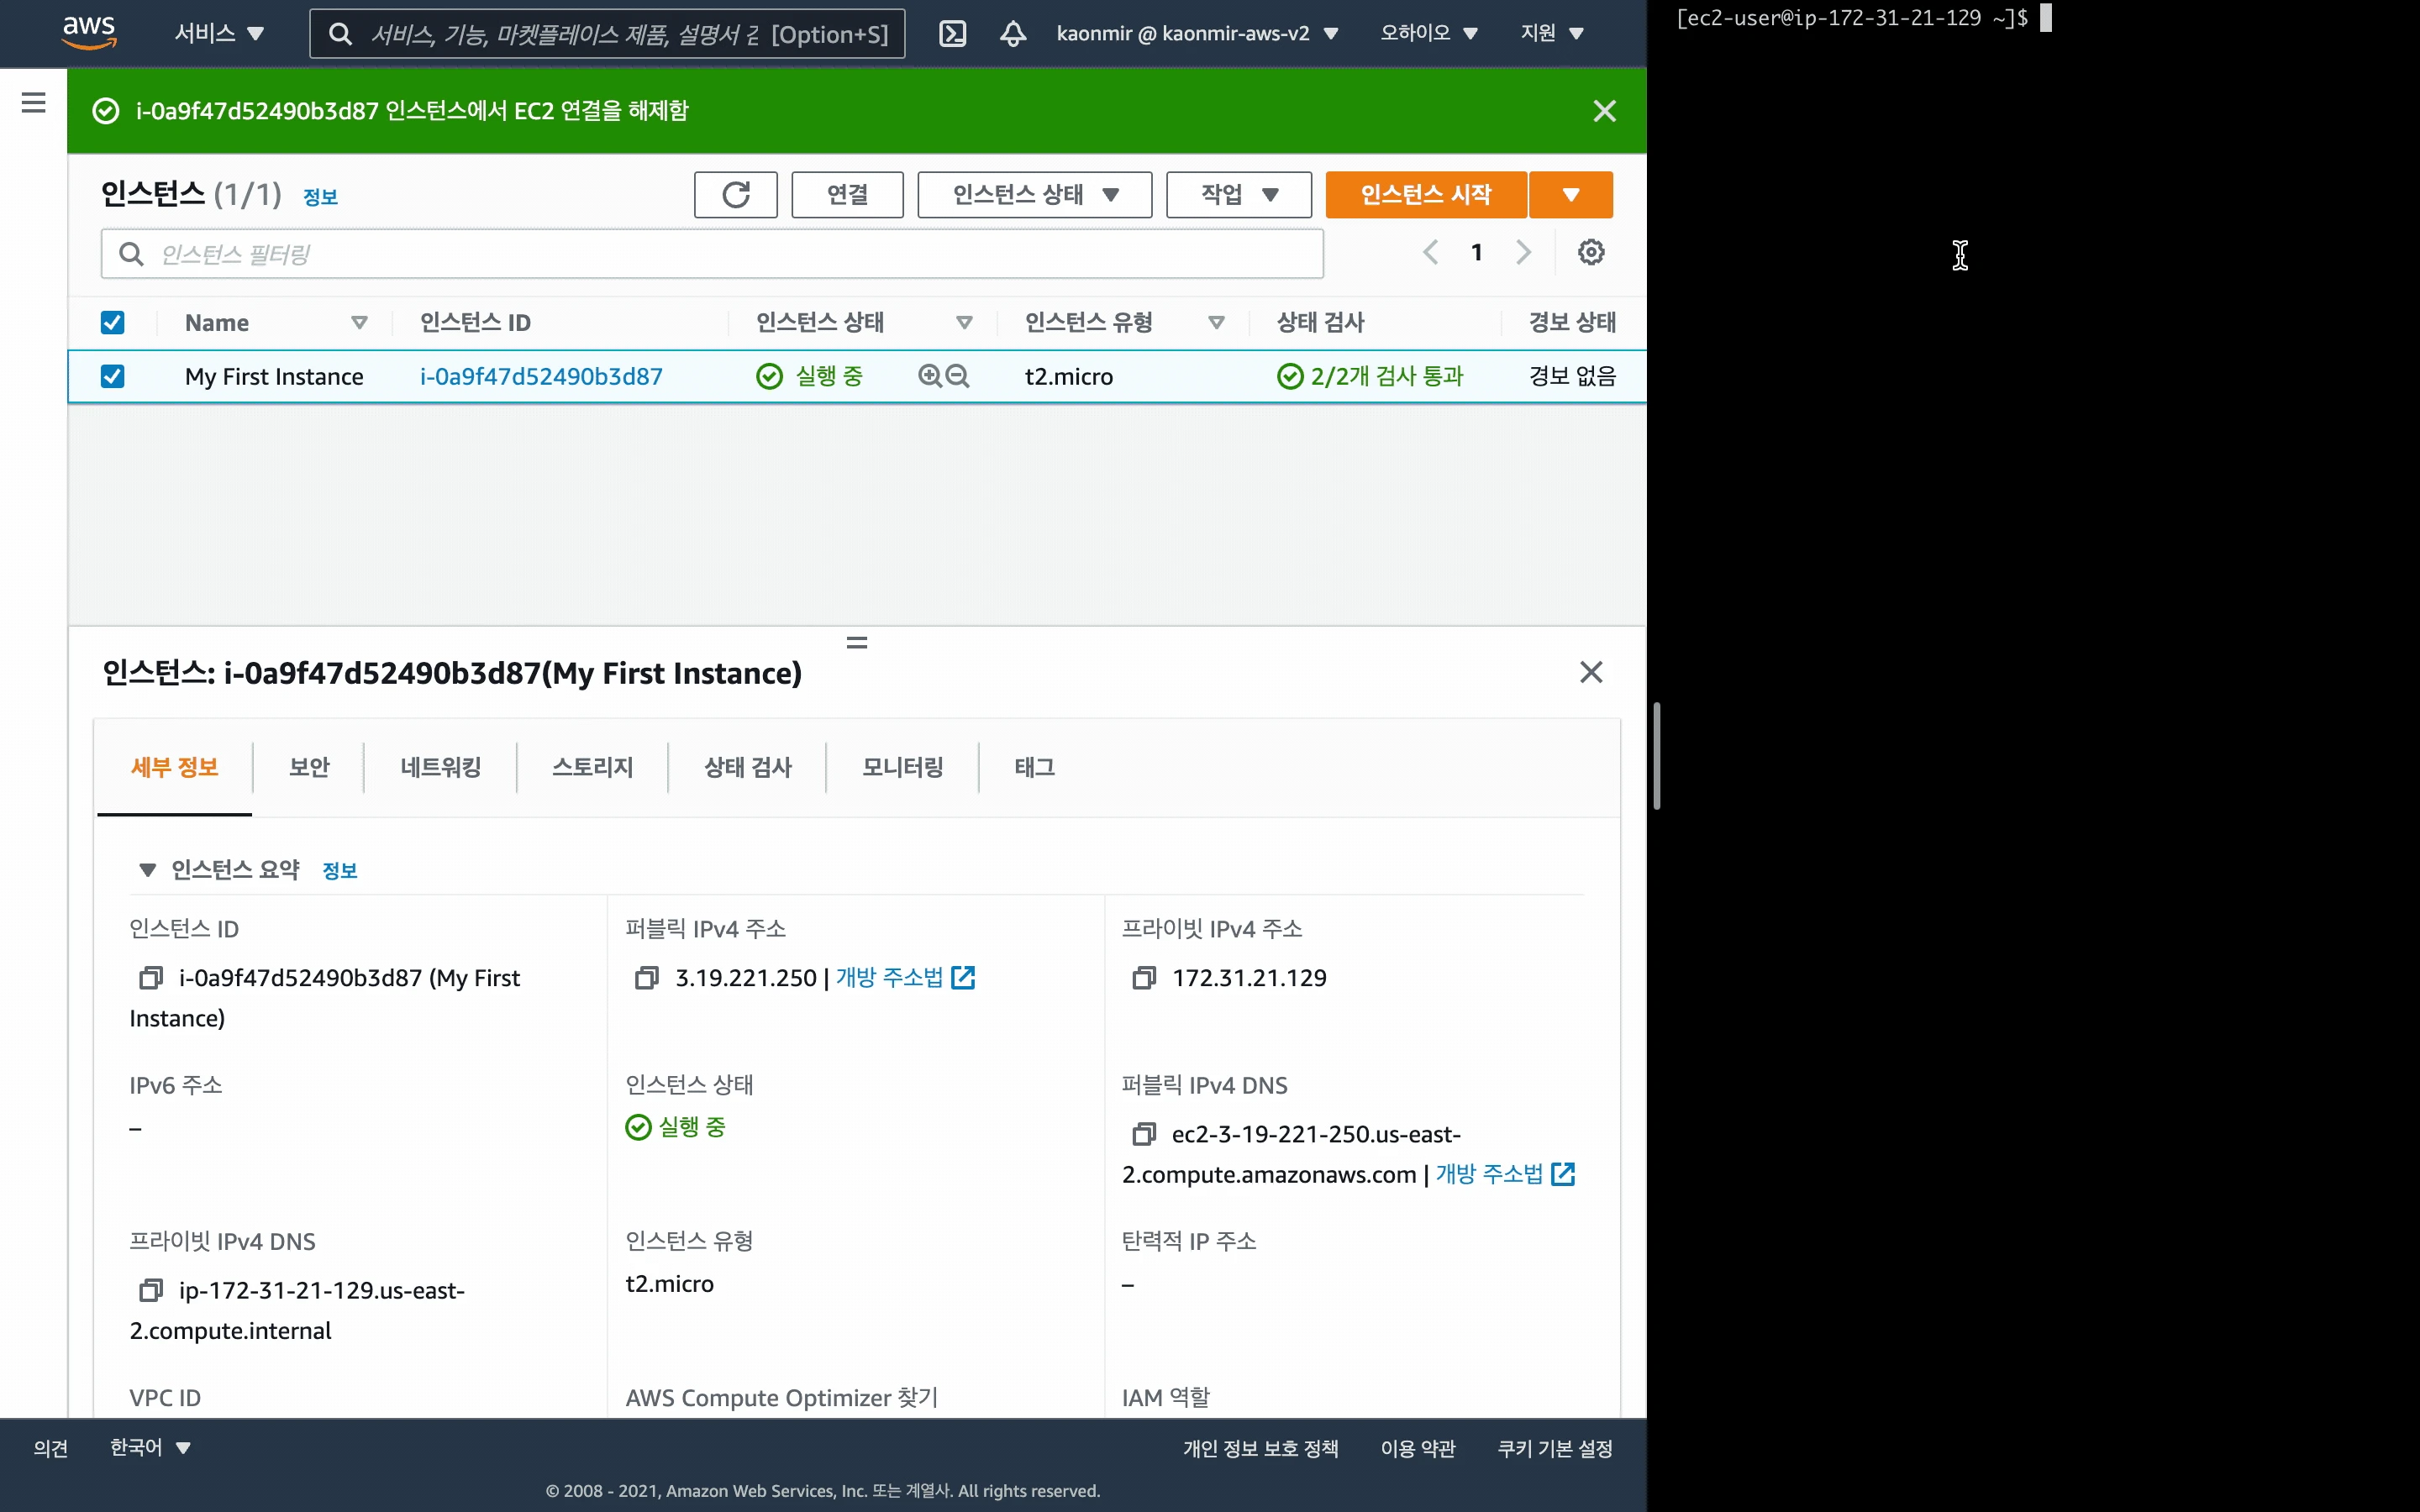Click the 의견 feedback link

(x=51, y=1448)
